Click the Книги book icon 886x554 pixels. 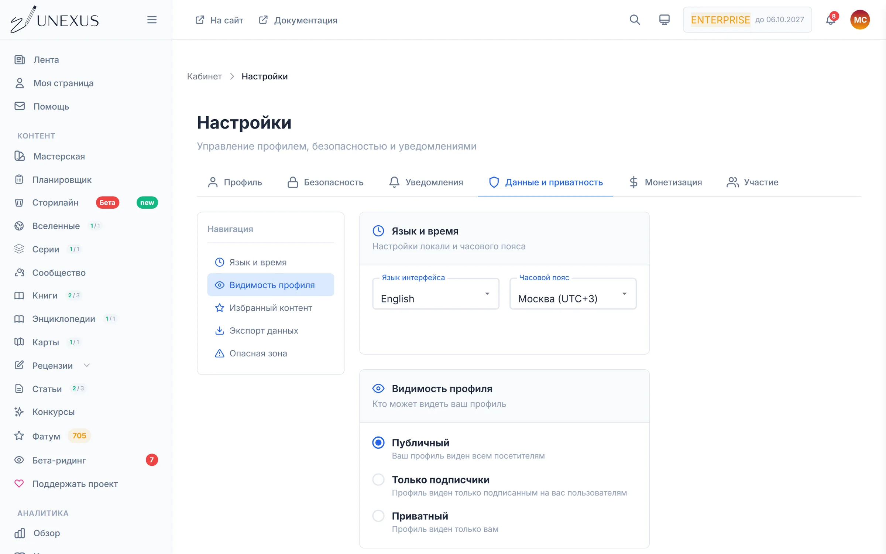pyautogui.click(x=19, y=295)
